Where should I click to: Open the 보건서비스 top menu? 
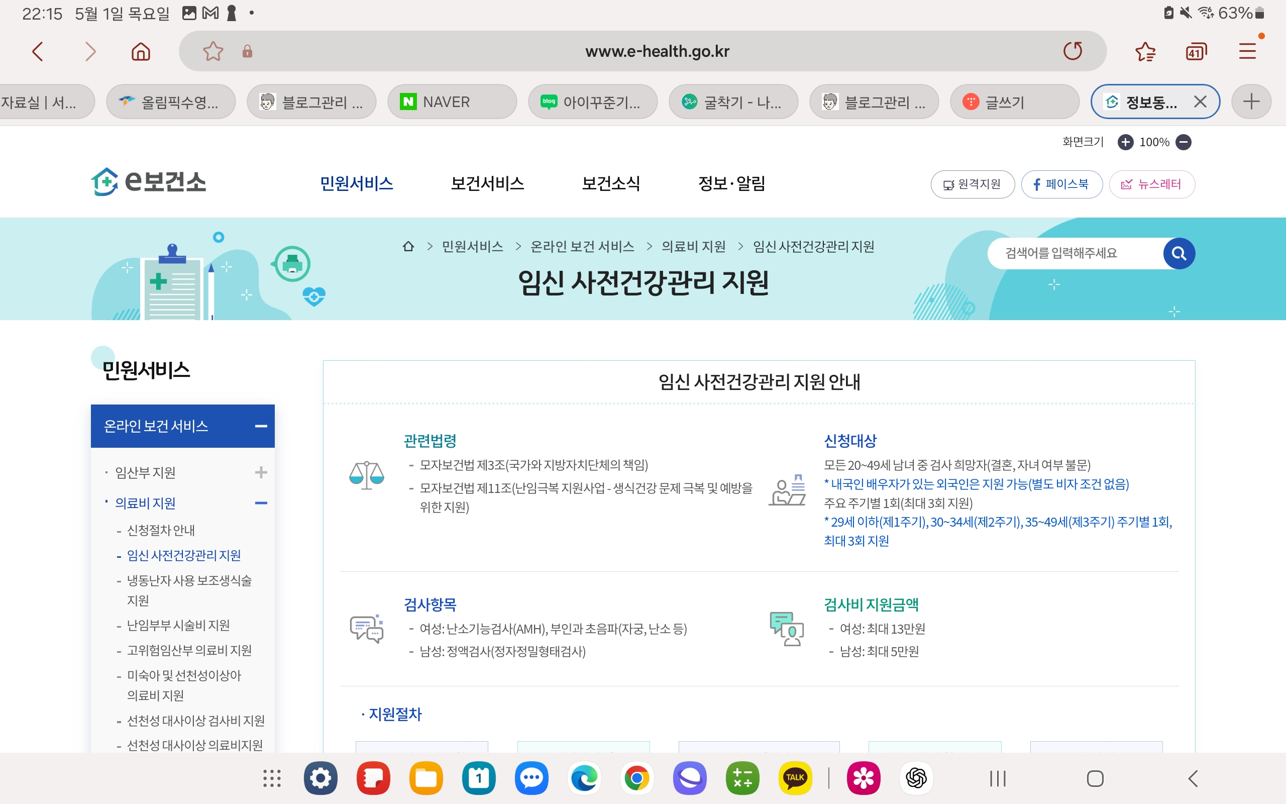(x=487, y=183)
